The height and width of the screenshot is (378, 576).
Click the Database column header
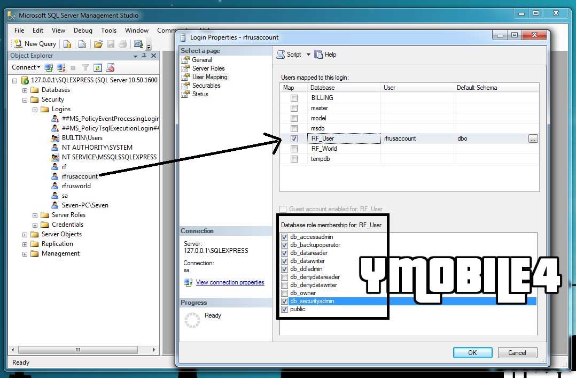point(344,88)
